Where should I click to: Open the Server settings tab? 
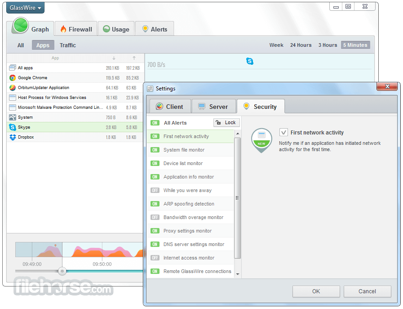point(214,107)
